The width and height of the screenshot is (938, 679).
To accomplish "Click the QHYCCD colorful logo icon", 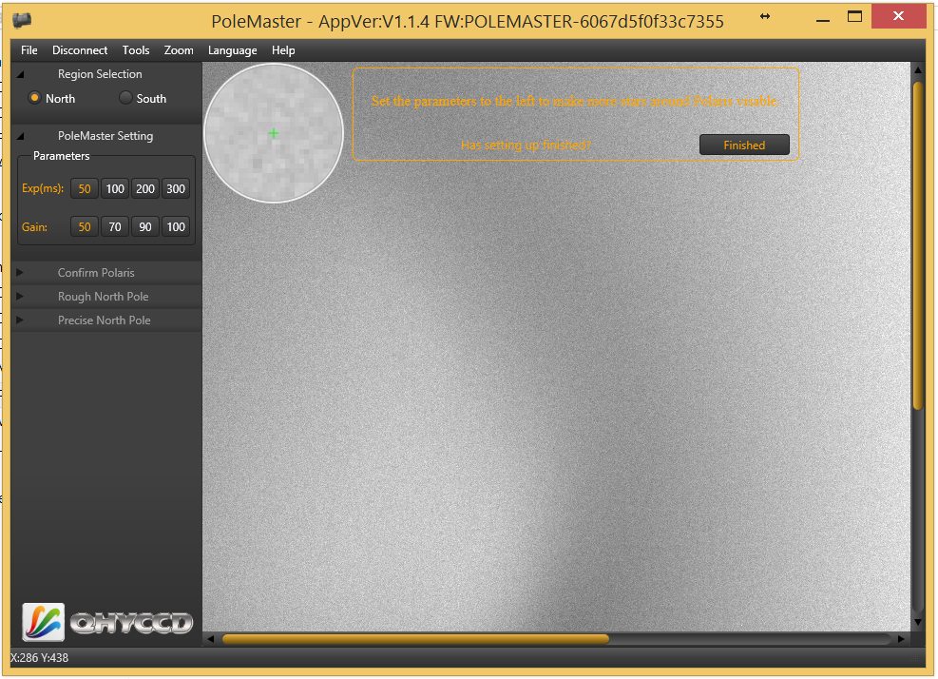I will (x=43, y=622).
